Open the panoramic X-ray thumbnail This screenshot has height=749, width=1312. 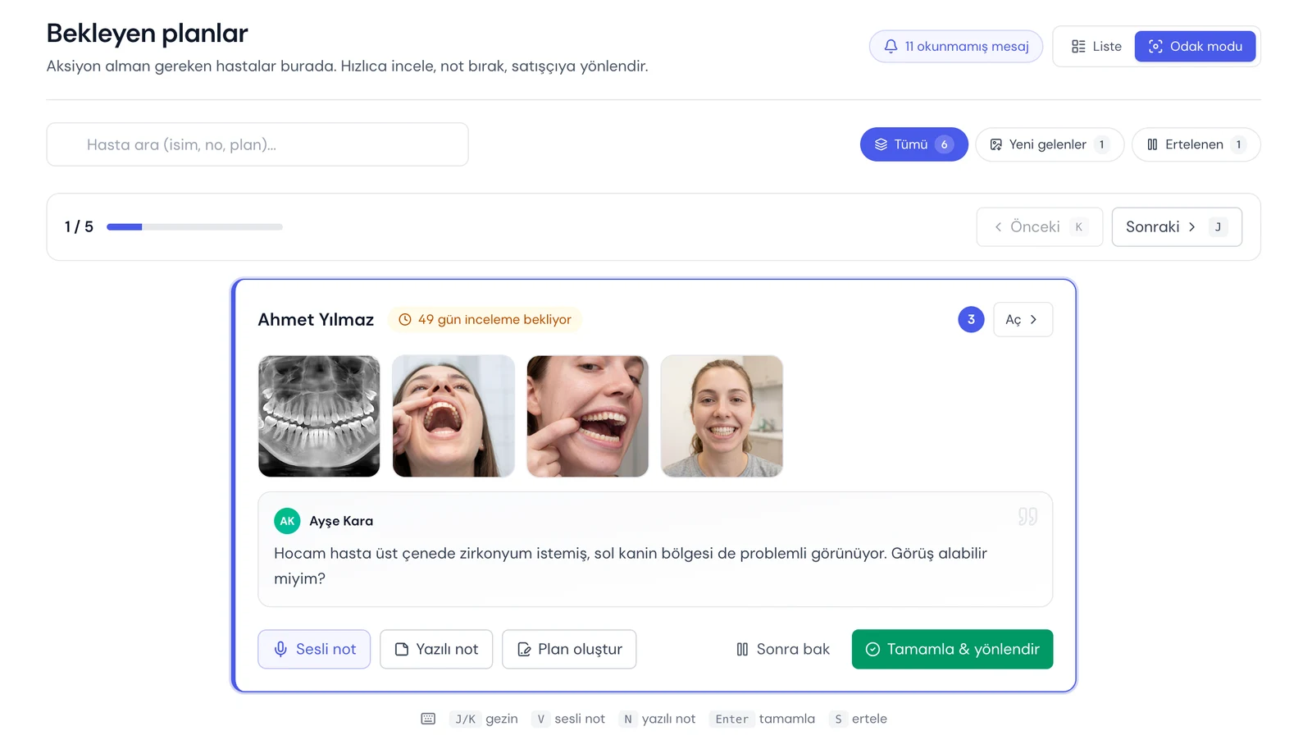pyautogui.click(x=319, y=416)
